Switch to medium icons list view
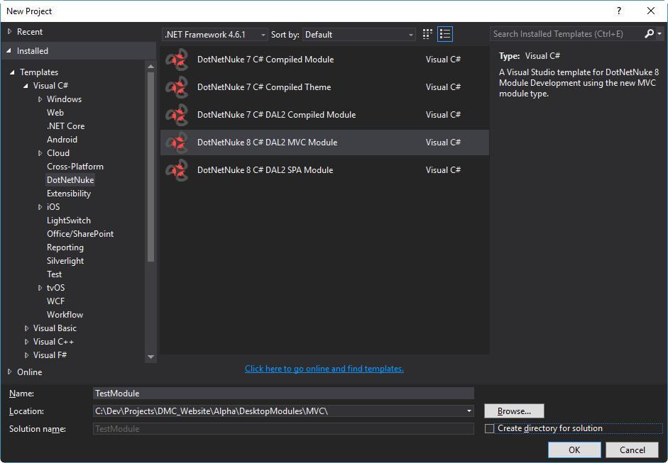This screenshot has height=463, width=668. click(445, 34)
